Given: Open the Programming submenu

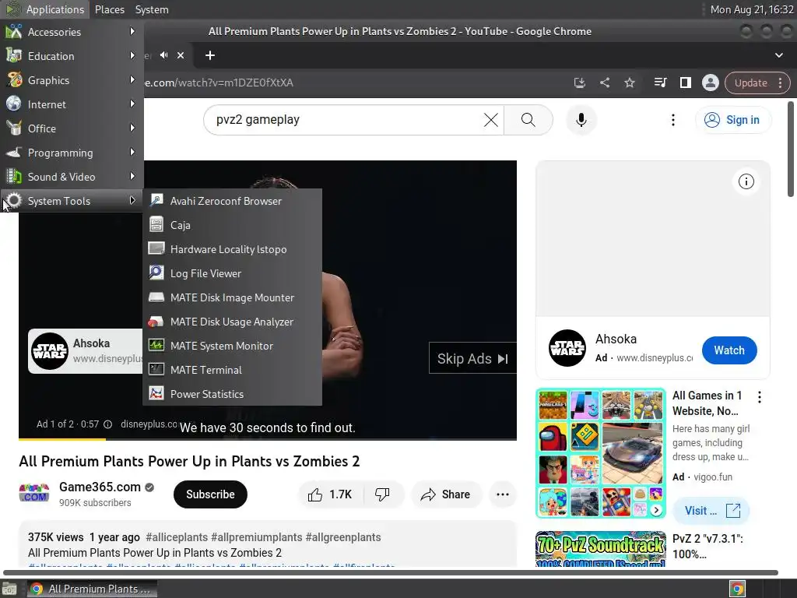Looking at the screenshot, I should [72, 153].
